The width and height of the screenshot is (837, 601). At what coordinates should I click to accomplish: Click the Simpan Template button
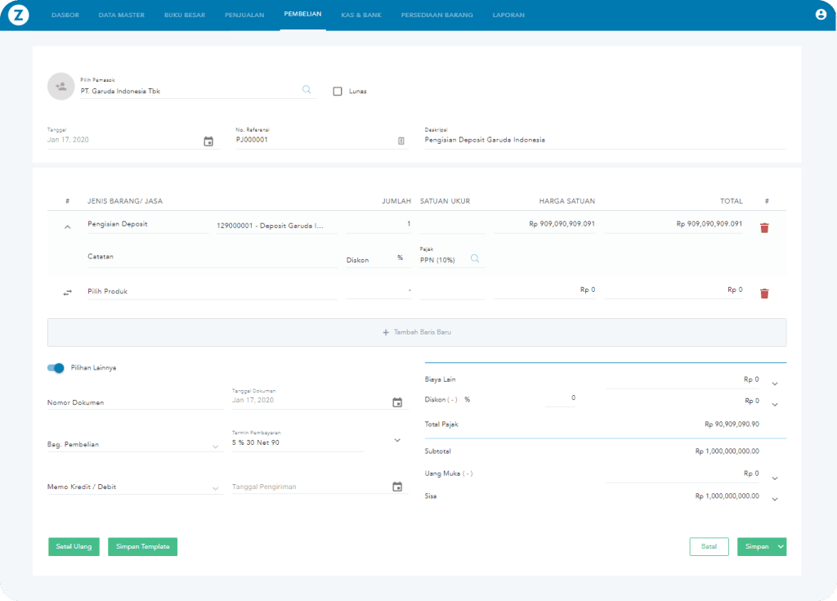[x=142, y=546]
